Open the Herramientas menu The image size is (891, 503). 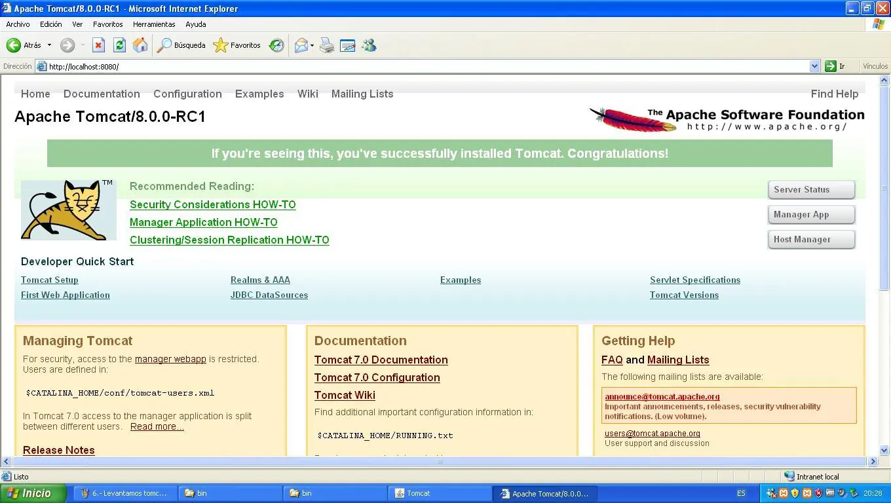coord(154,24)
